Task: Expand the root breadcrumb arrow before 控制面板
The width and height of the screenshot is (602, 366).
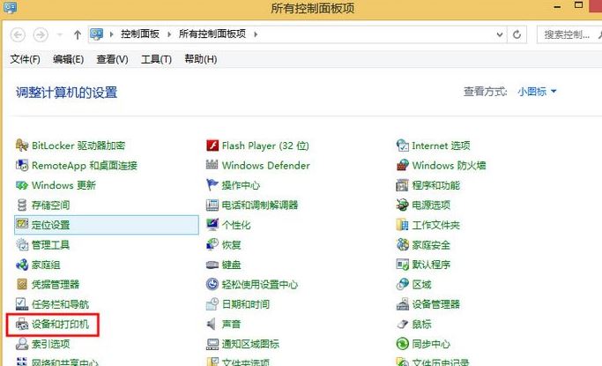Action: tap(111, 34)
